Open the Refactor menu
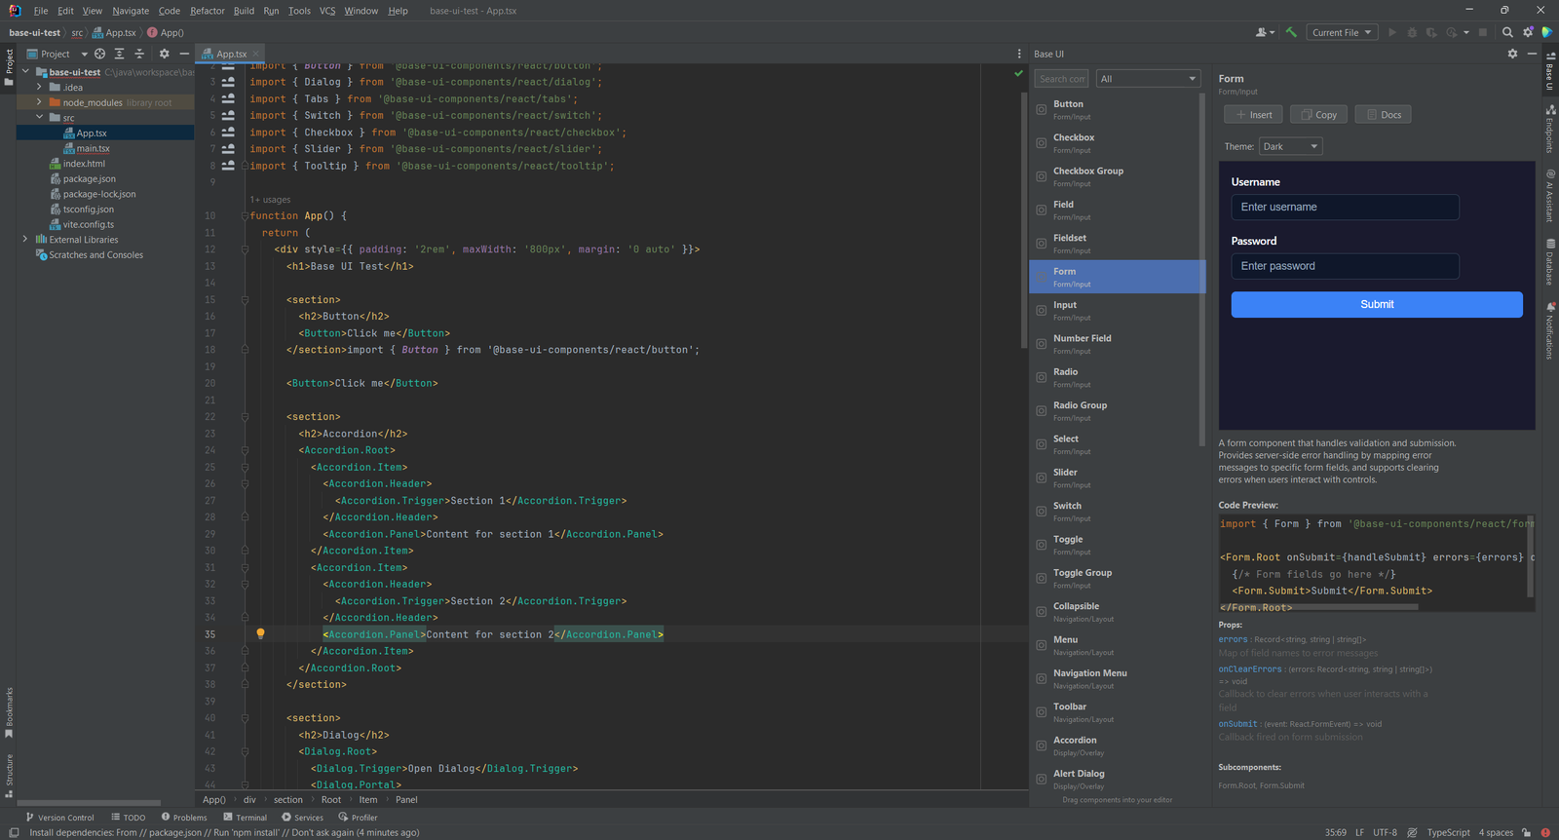Image resolution: width=1559 pixels, height=840 pixels. click(x=208, y=11)
